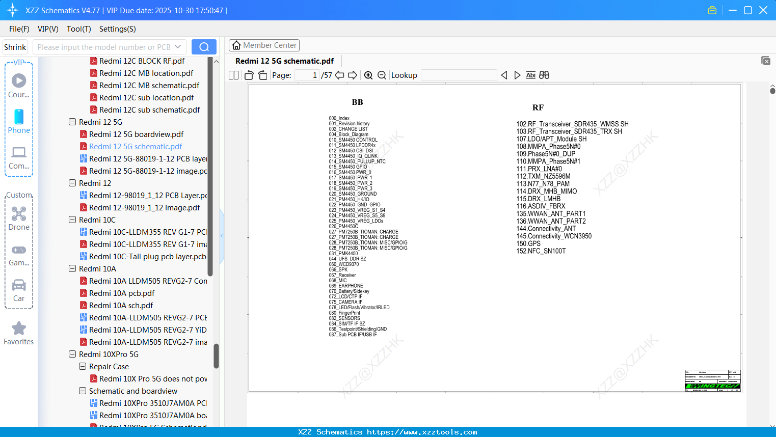Click the XZZ Schematics app logo
Screen dimensions: 776x437
pyautogui.click(x=13, y=10)
